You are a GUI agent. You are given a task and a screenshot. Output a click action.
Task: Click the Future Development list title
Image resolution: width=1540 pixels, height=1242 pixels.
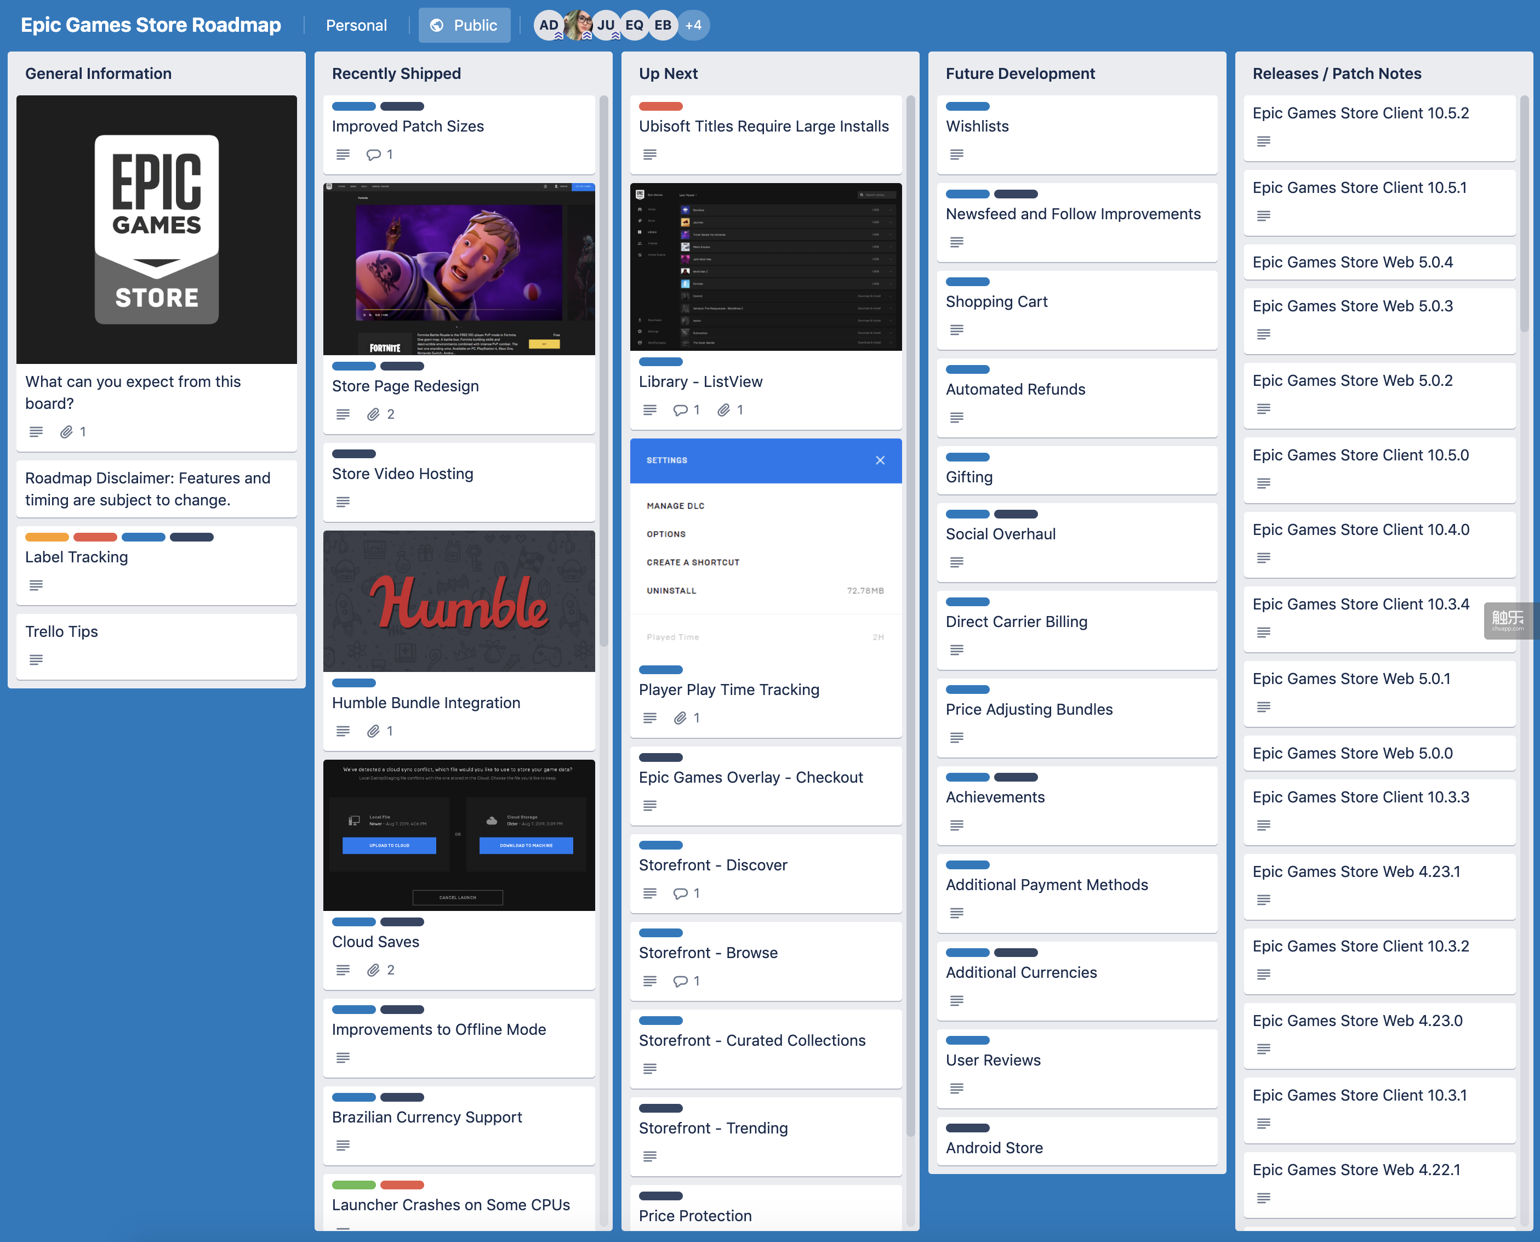point(1020,73)
